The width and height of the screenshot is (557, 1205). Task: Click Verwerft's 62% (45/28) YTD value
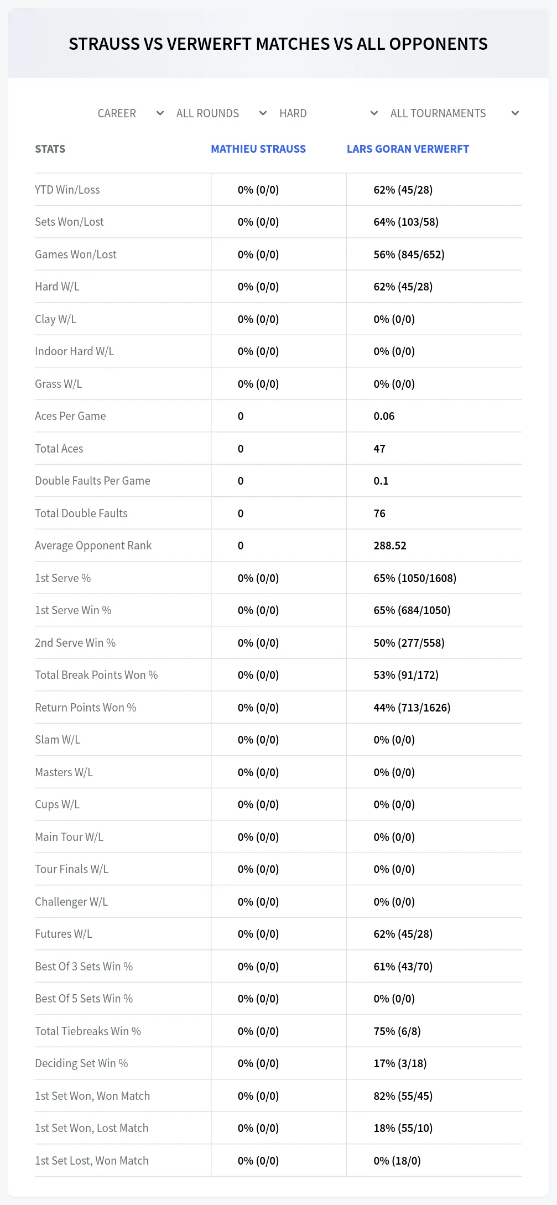(403, 190)
